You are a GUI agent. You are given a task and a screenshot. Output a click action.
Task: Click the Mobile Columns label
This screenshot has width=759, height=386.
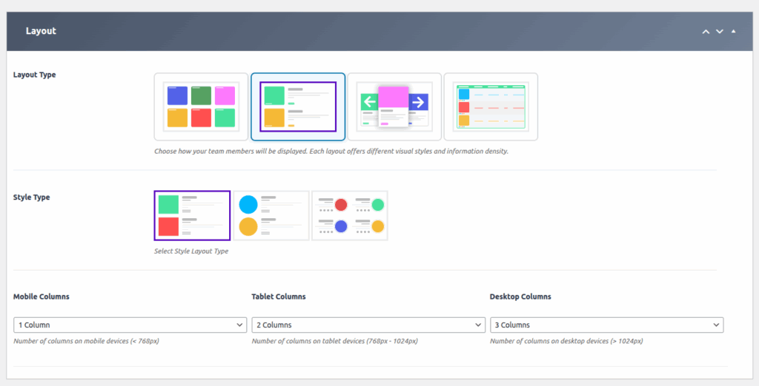[x=42, y=297]
